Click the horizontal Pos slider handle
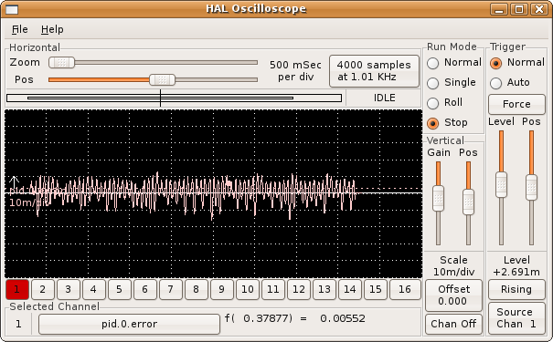Screen dimensions: 553x342 pos(162,80)
